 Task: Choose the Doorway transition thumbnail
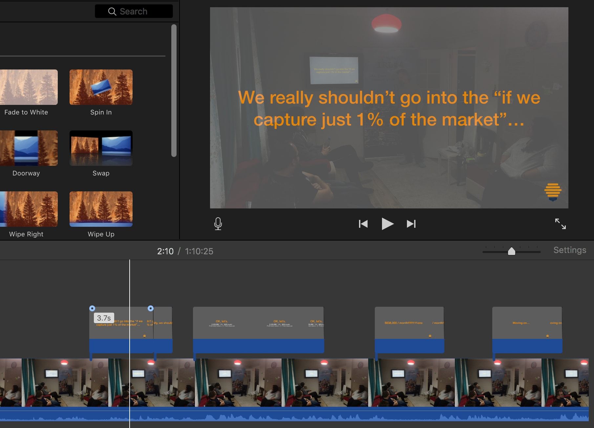point(29,148)
